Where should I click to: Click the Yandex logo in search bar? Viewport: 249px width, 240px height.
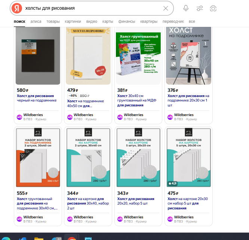coord(16,8)
